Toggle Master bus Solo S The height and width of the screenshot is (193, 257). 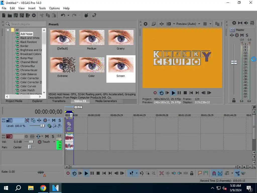[247, 35]
